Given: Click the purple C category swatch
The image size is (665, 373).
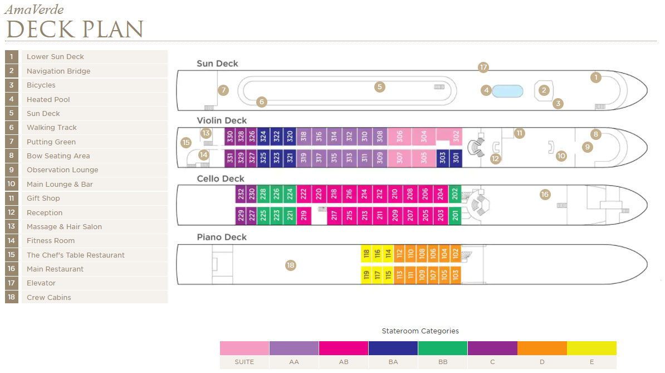Looking at the screenshot, I should (x=492, y=348).
